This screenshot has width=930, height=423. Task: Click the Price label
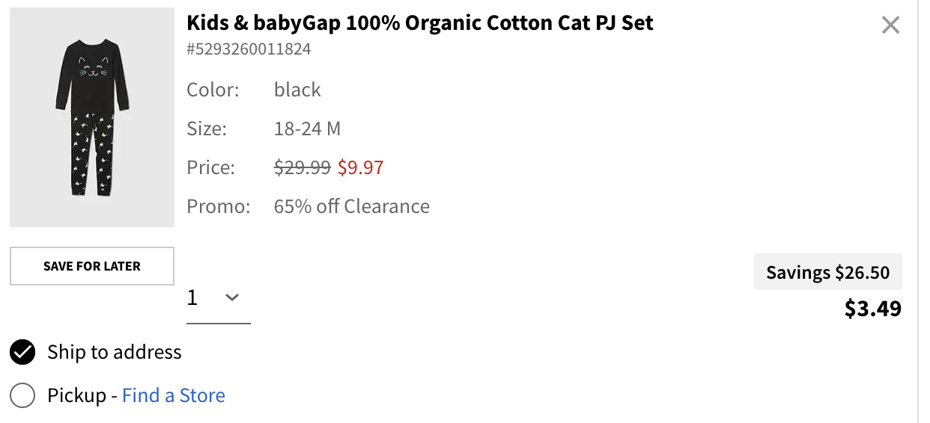point(211,167)
